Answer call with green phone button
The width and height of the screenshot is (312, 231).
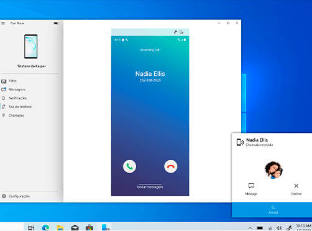coord(129,166)
